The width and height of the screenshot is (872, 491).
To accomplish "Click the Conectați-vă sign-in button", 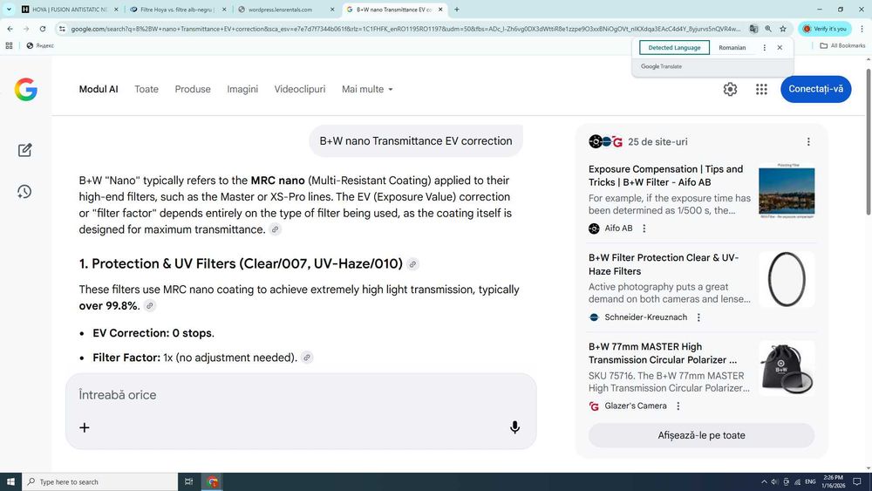I will pos(815,89).
